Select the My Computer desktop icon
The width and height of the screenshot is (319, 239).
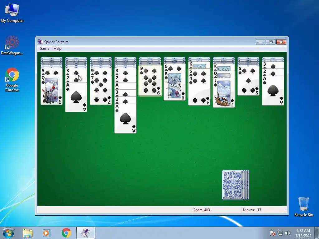click(12, 13)
